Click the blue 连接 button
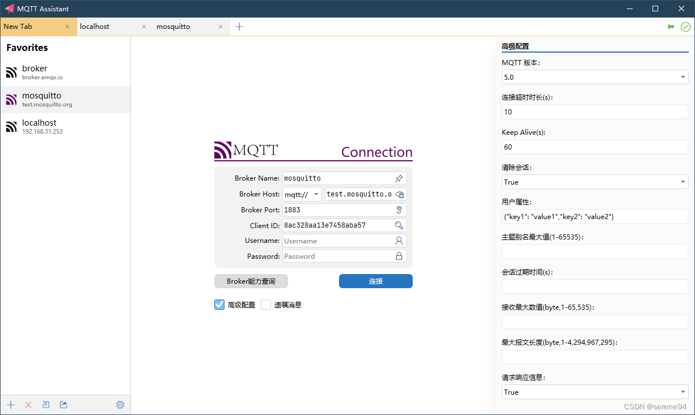695x415 pixels. coord(376,281)
